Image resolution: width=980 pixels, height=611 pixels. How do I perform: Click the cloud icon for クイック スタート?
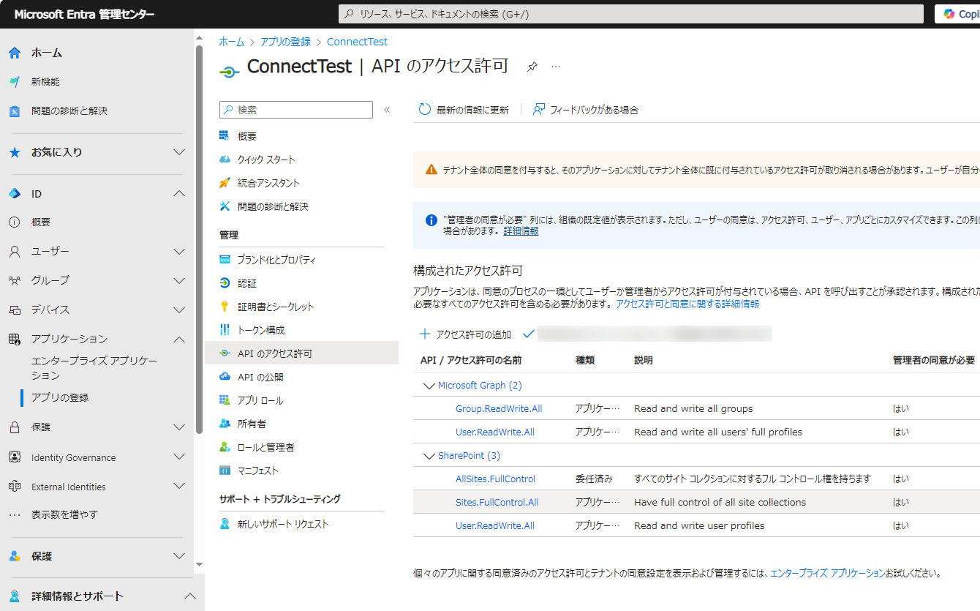[225, 160]
